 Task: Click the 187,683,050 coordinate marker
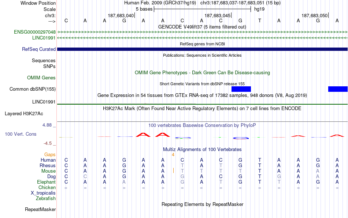coord(315,15)
